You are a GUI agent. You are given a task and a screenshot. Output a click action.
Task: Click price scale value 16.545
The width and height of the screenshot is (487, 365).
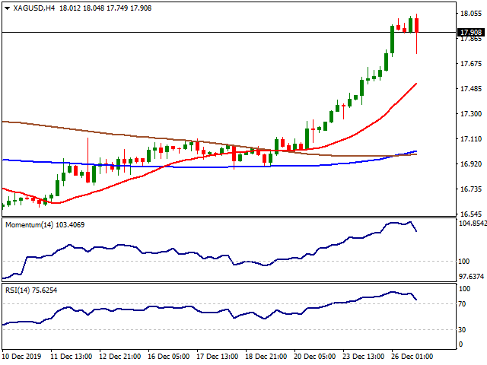[471, 214]
